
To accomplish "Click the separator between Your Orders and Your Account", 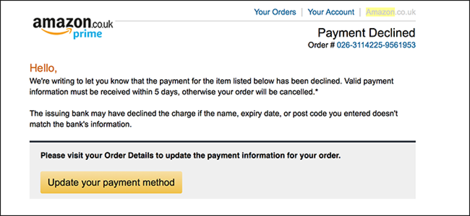I will [x=302, y=12].
